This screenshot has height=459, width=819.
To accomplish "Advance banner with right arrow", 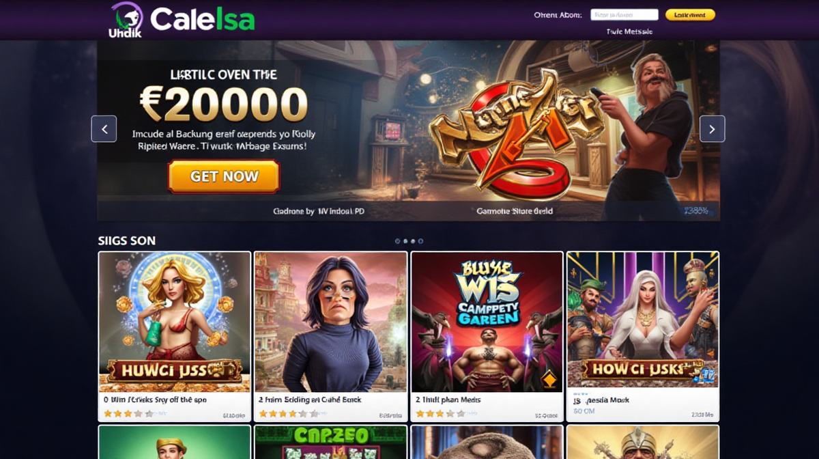I will click(712, 128).
